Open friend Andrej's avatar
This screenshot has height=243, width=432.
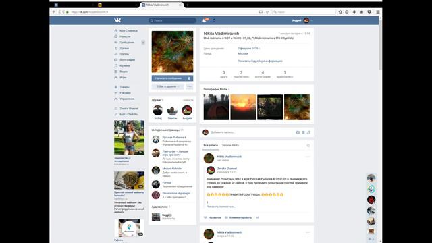click(157, 110)
